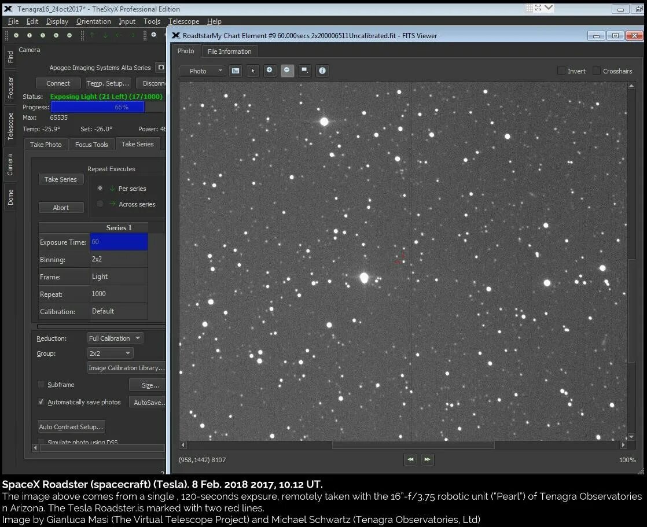Viewport: 647px width, 527px height.
Task: Zoom in on the FITS photo
Action: click(x=270, y=71)
